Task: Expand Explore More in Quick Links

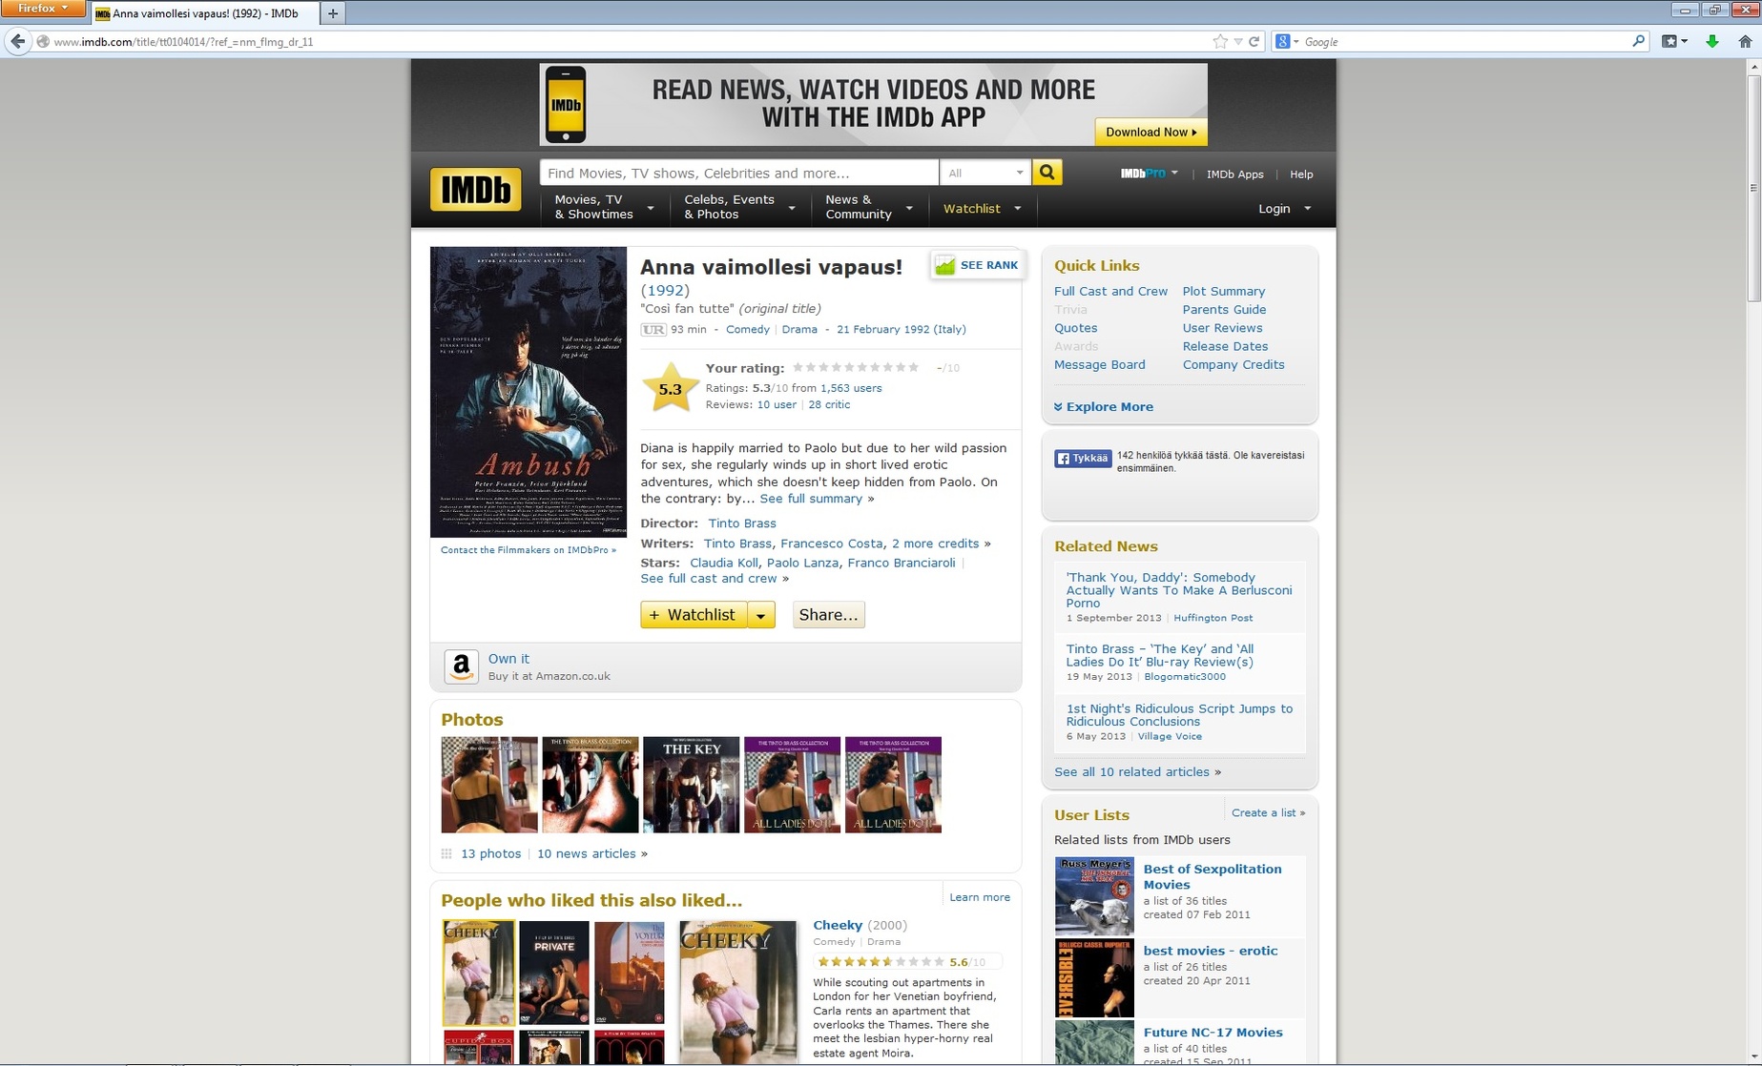Action: 1104,406
